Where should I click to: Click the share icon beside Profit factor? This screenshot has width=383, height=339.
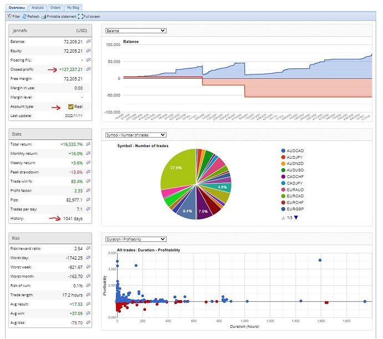tap(88, 190)
